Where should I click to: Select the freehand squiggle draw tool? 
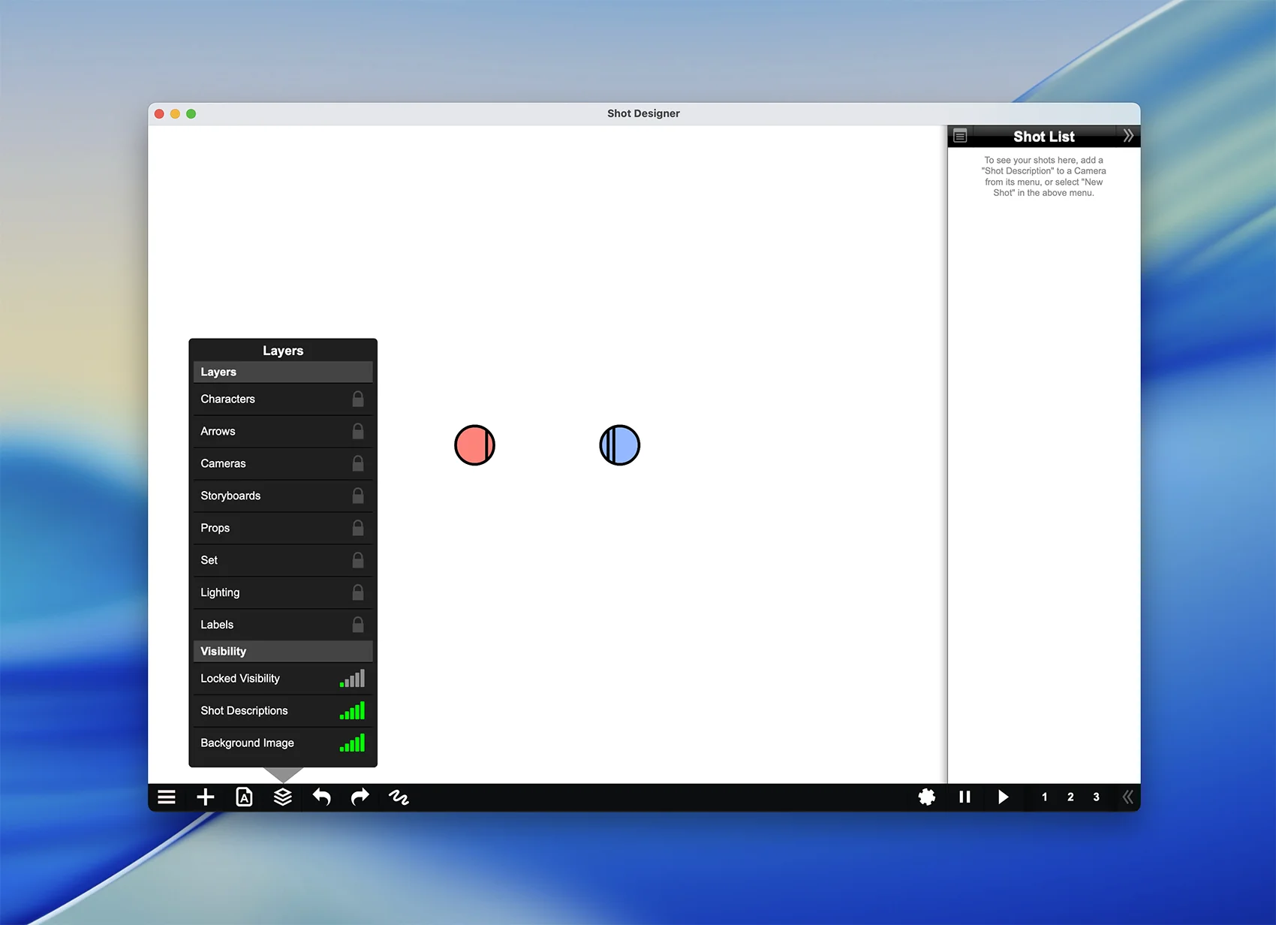point(399,797)
